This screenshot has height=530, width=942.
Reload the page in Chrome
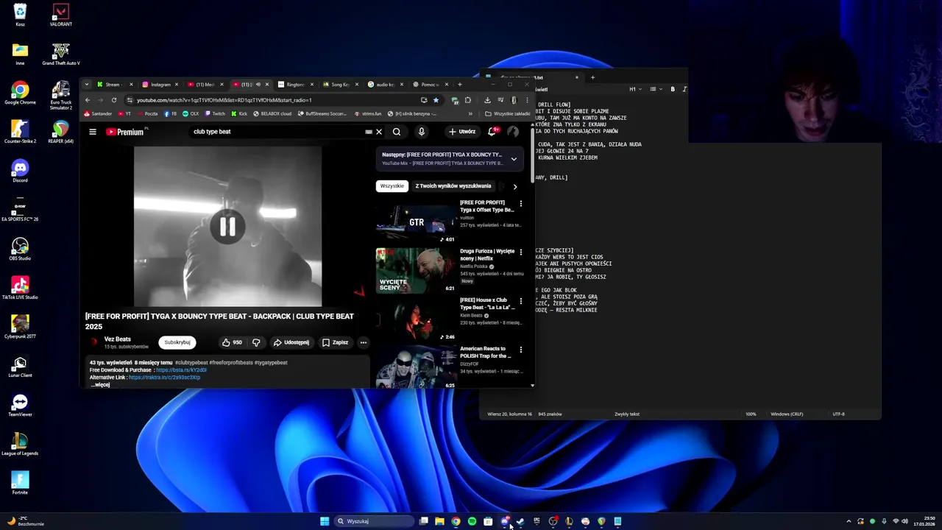pyautogui.click(x=113, y=100)
